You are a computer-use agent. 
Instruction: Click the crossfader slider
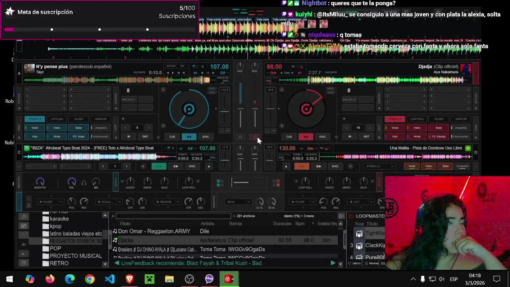(249, 183)
